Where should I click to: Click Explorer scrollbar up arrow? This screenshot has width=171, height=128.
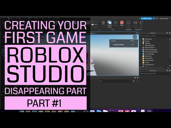click(x=170, y=39)
